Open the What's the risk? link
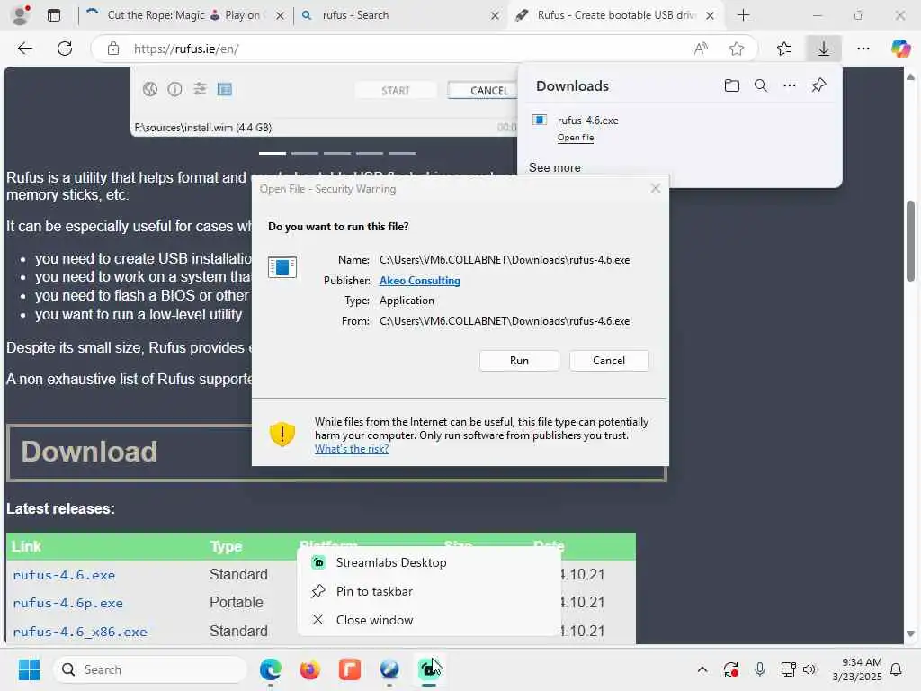This screenshot has width=921, height=691. click(352, 449)
